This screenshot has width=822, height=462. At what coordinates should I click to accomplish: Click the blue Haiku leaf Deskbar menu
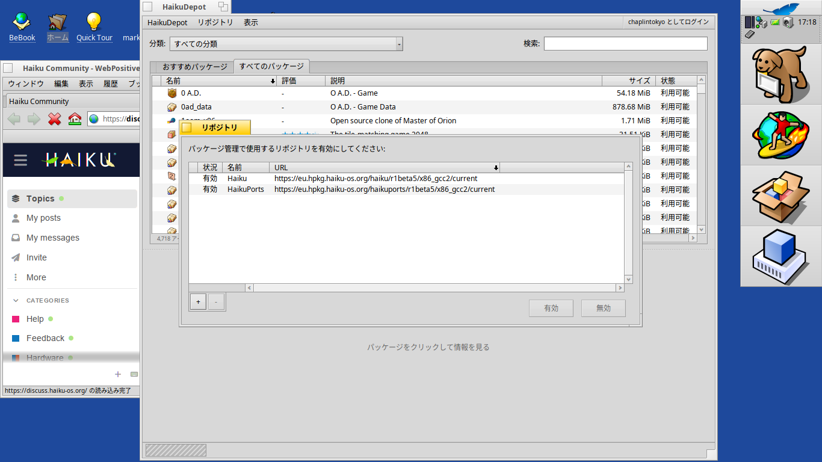tap(780, 8)
